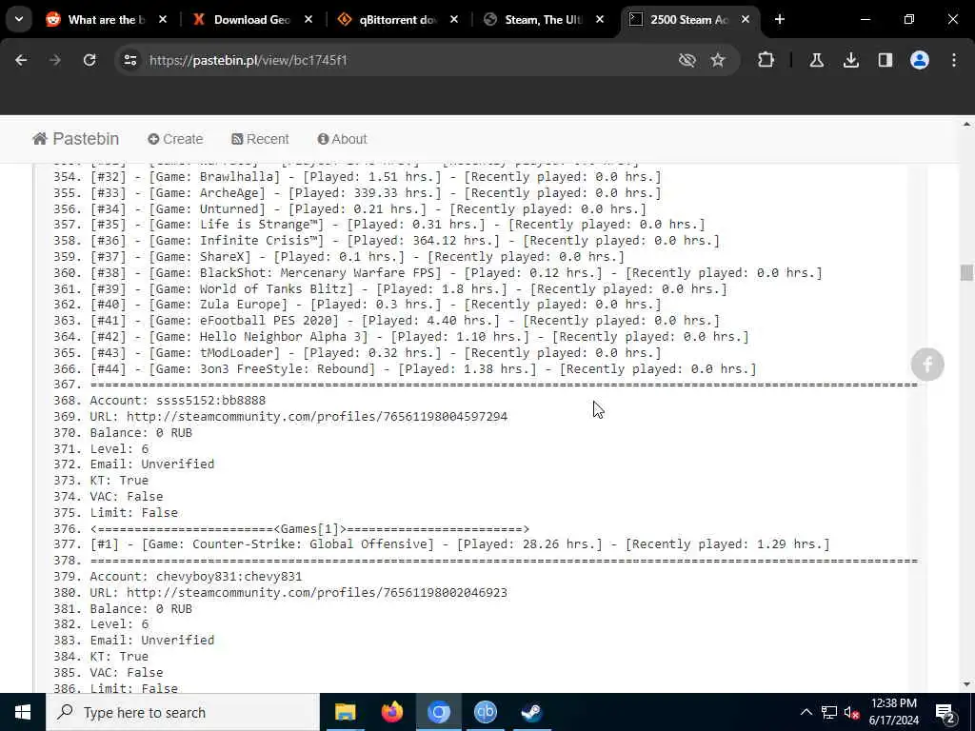Open Chrome from the taskbar
Image resolution: width=975 pixels, height=731 pixels.
click(438, 712)
